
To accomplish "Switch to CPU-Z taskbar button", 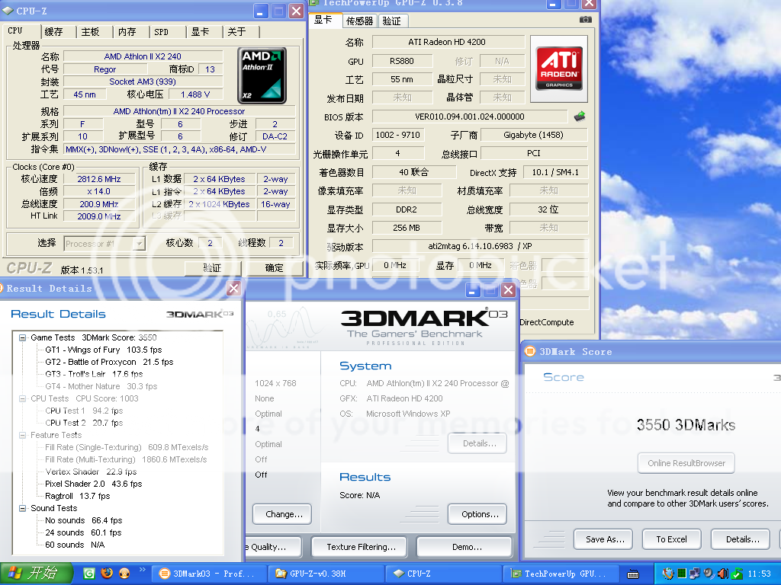I will coord(442,574).
